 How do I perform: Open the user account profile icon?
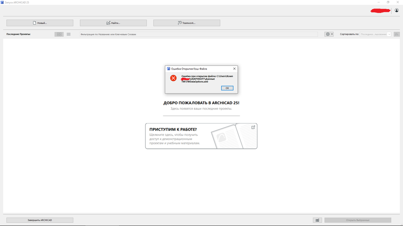(397, 10)
